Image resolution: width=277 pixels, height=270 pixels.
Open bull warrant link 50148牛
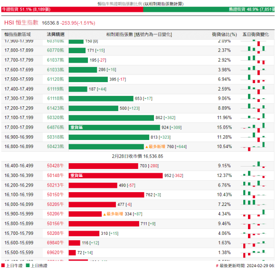[56, 176]
